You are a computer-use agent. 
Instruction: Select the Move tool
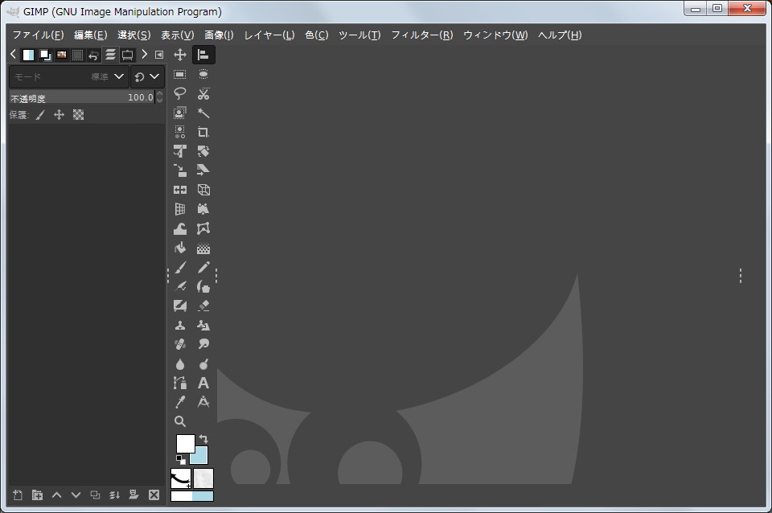180,55
